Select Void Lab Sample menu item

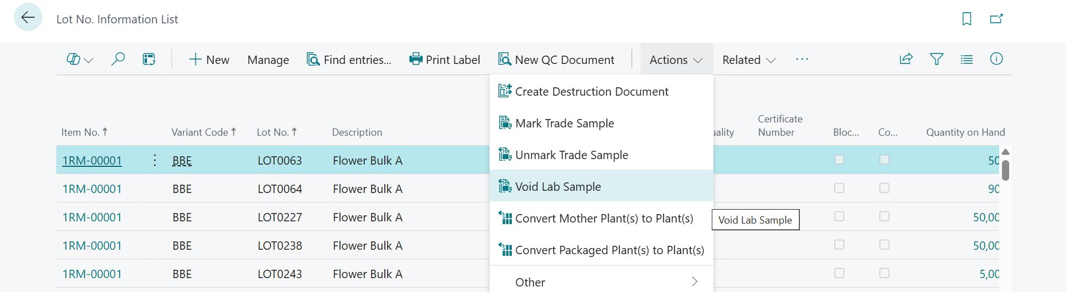point(558,187)
